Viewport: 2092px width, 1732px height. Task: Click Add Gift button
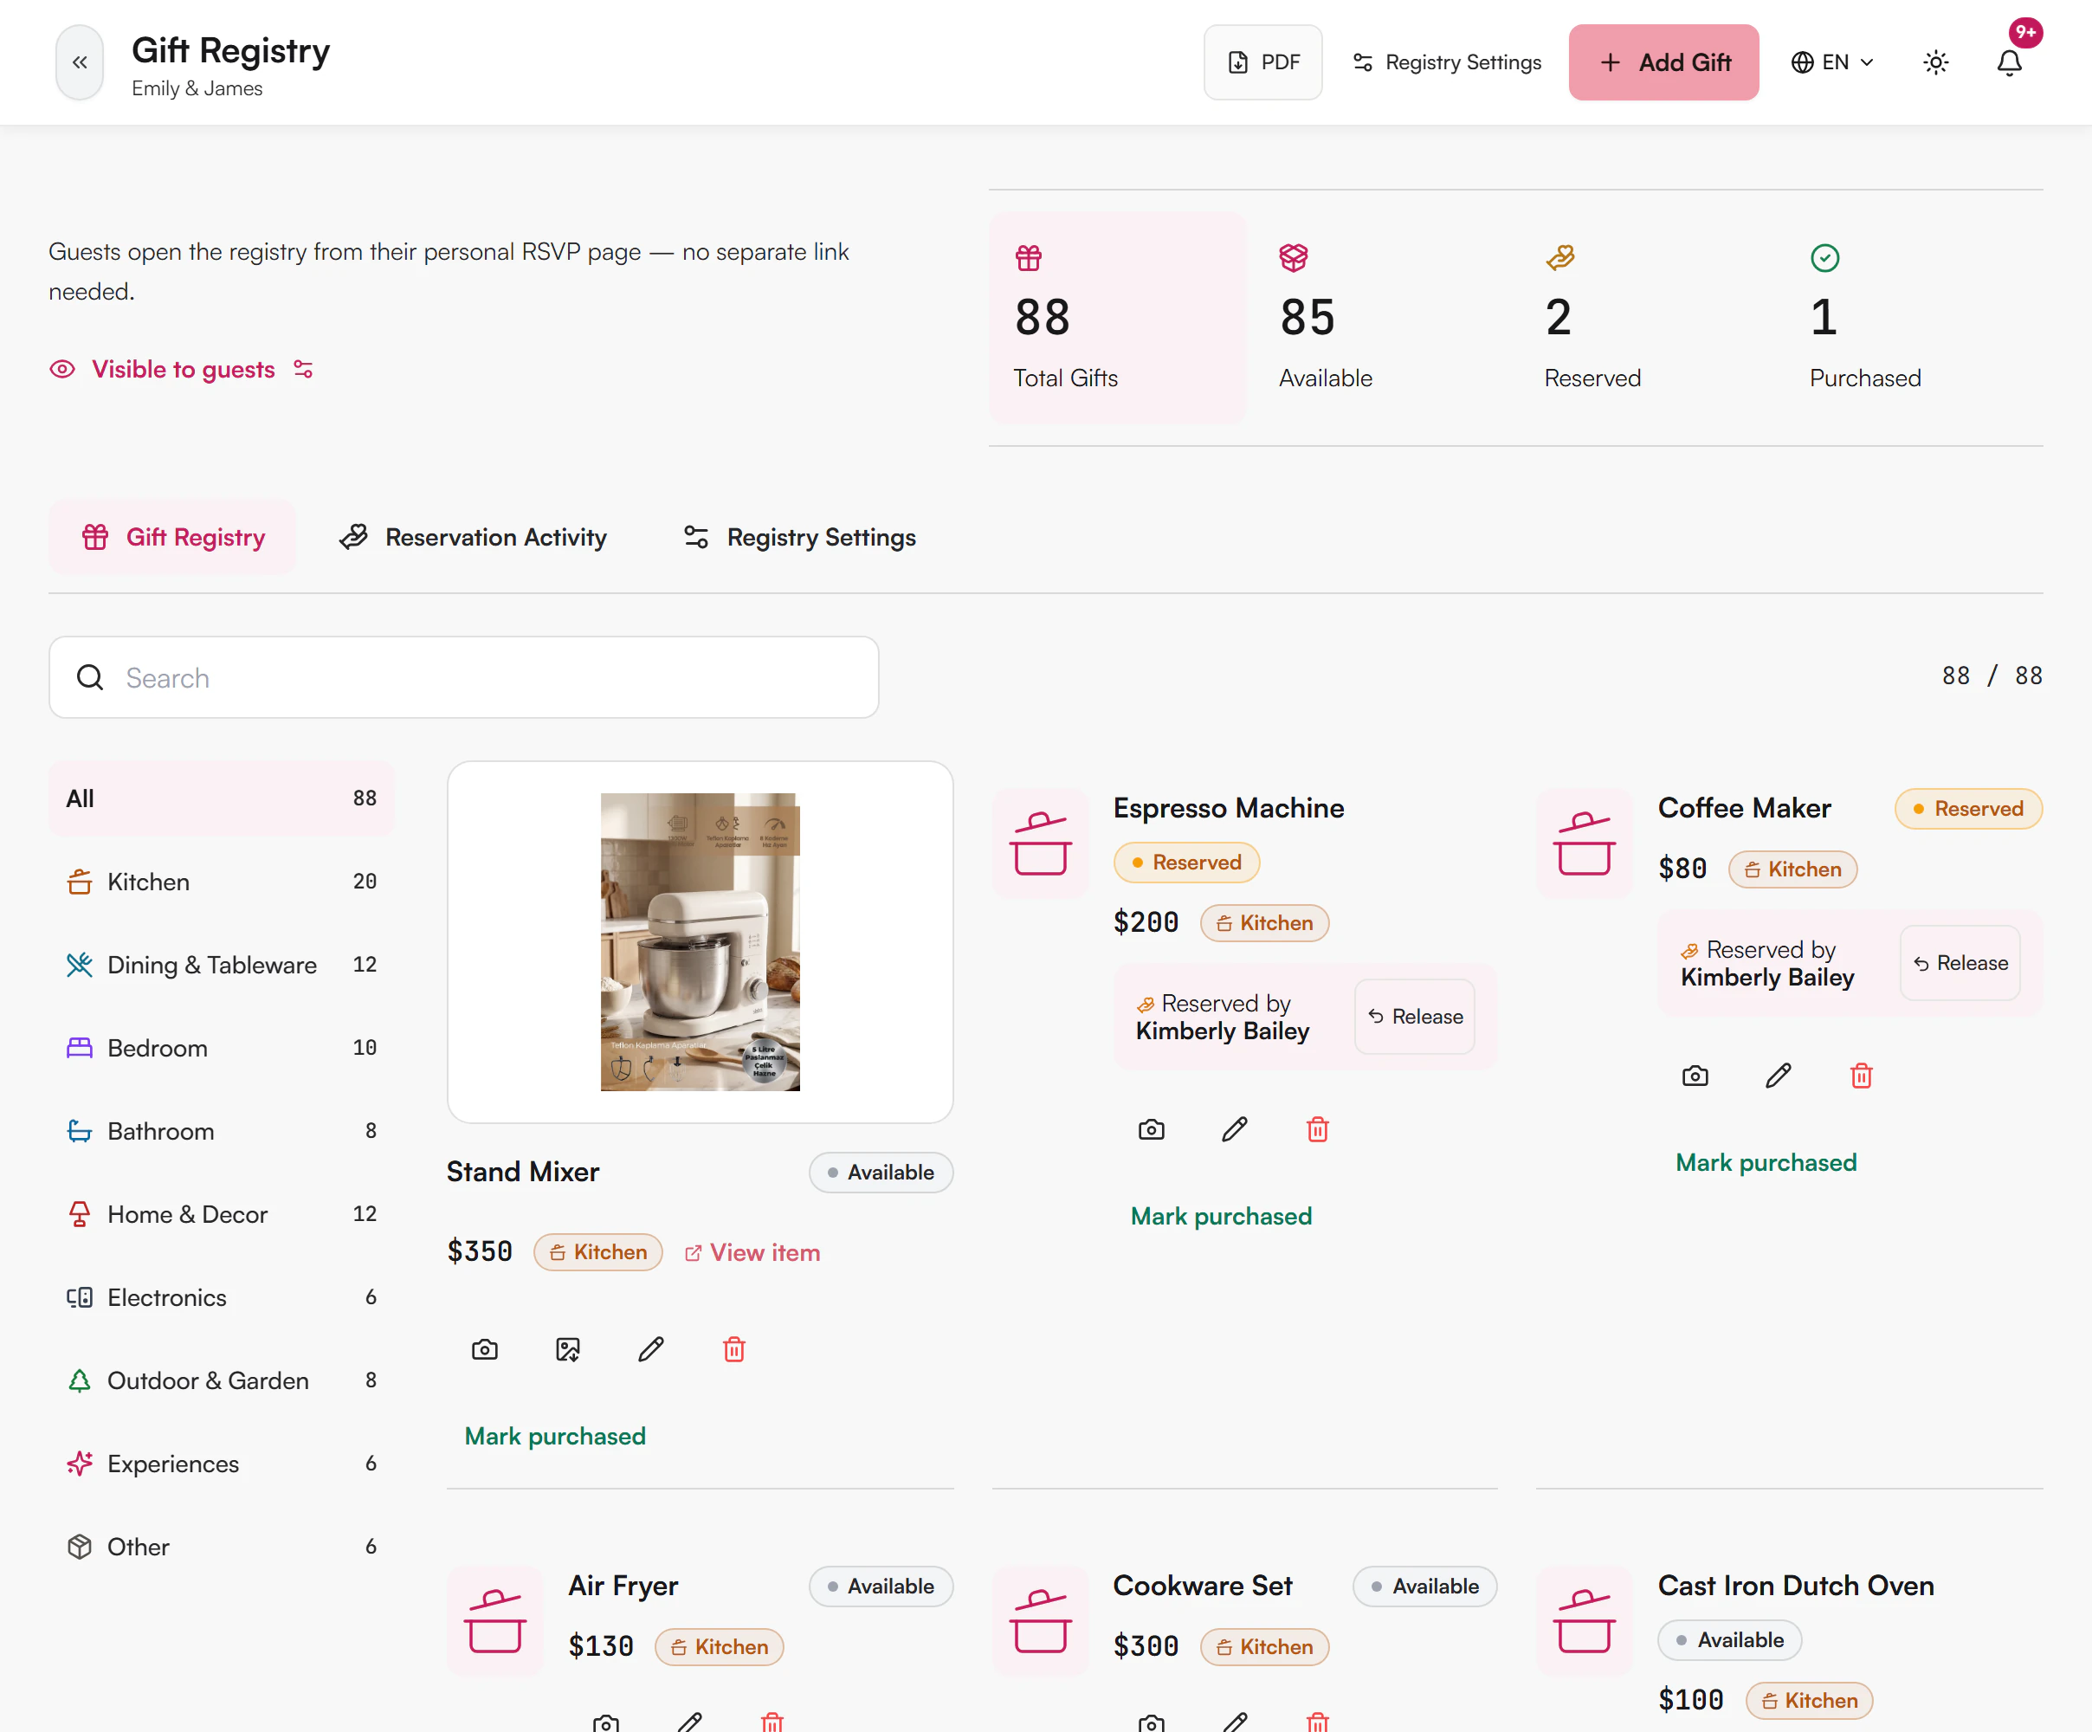[x=1663, y=62]
